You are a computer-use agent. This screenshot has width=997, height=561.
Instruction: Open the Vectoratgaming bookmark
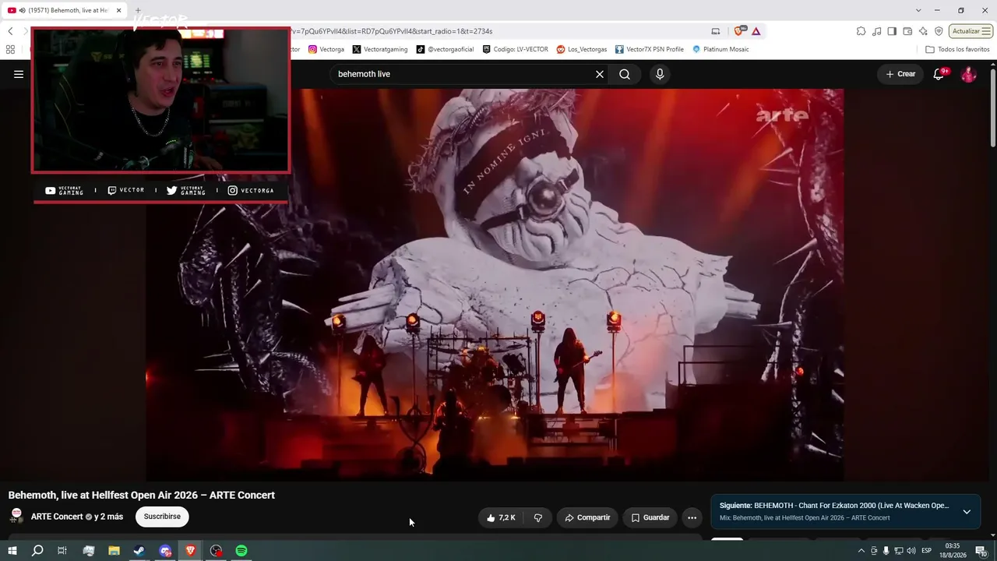[380, 49]
